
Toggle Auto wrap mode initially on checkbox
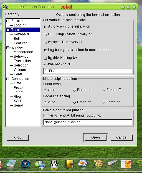click(x=45, y=27)
